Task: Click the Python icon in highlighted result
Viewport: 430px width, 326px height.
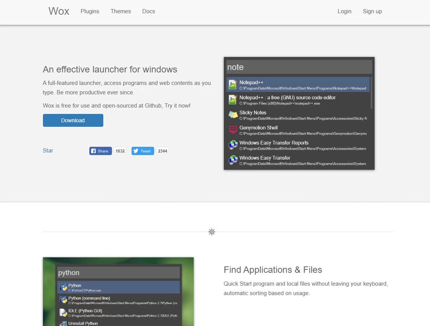Action: (x=63, y=288)
